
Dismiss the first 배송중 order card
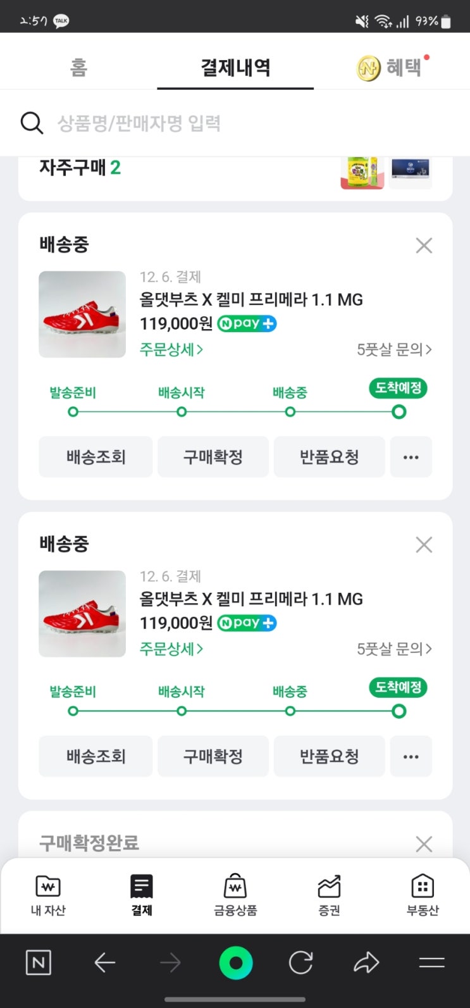[x=424, y=246]
